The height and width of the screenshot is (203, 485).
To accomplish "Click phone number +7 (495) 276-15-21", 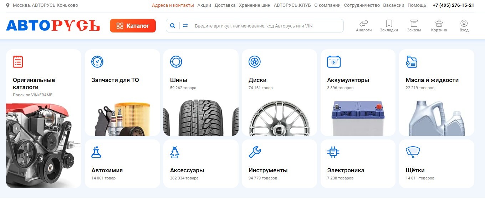I will point(453,5).
